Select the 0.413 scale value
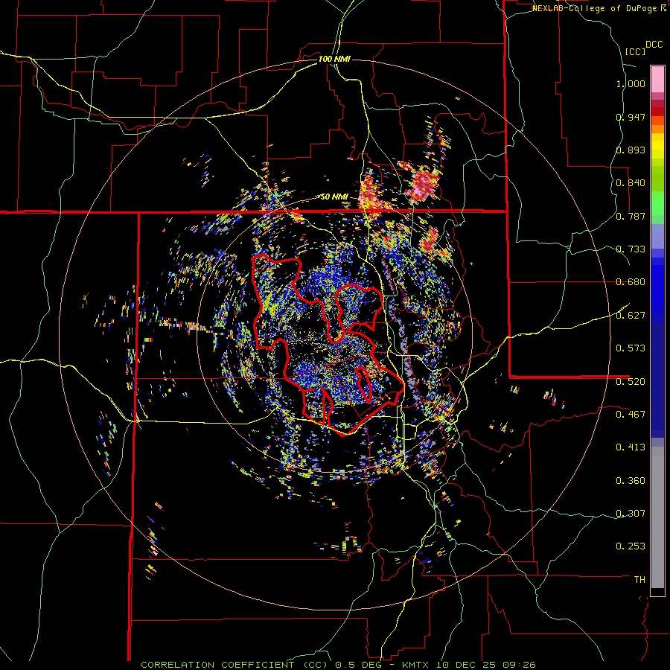 click(631, 447)
